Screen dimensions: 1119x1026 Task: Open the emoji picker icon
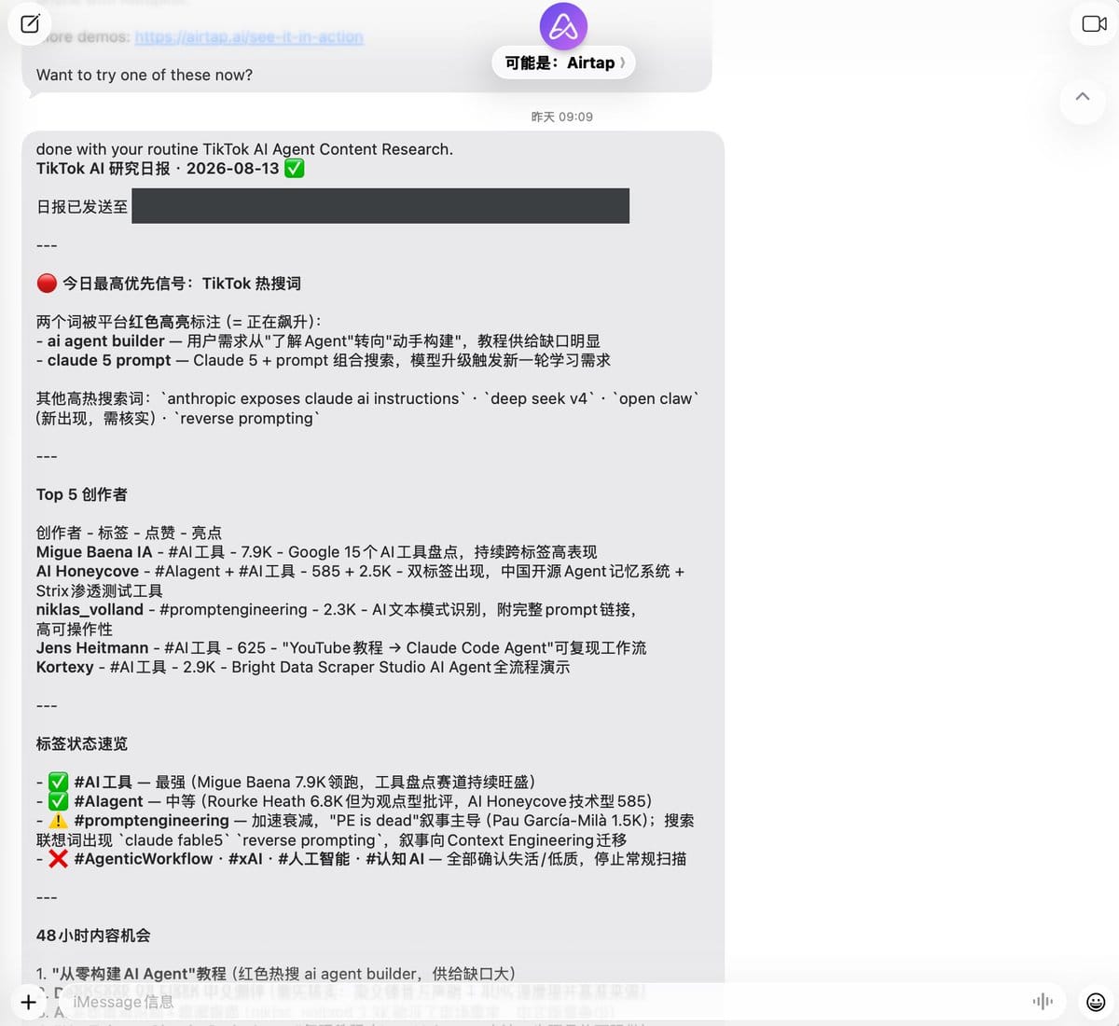(1096, 1002)
